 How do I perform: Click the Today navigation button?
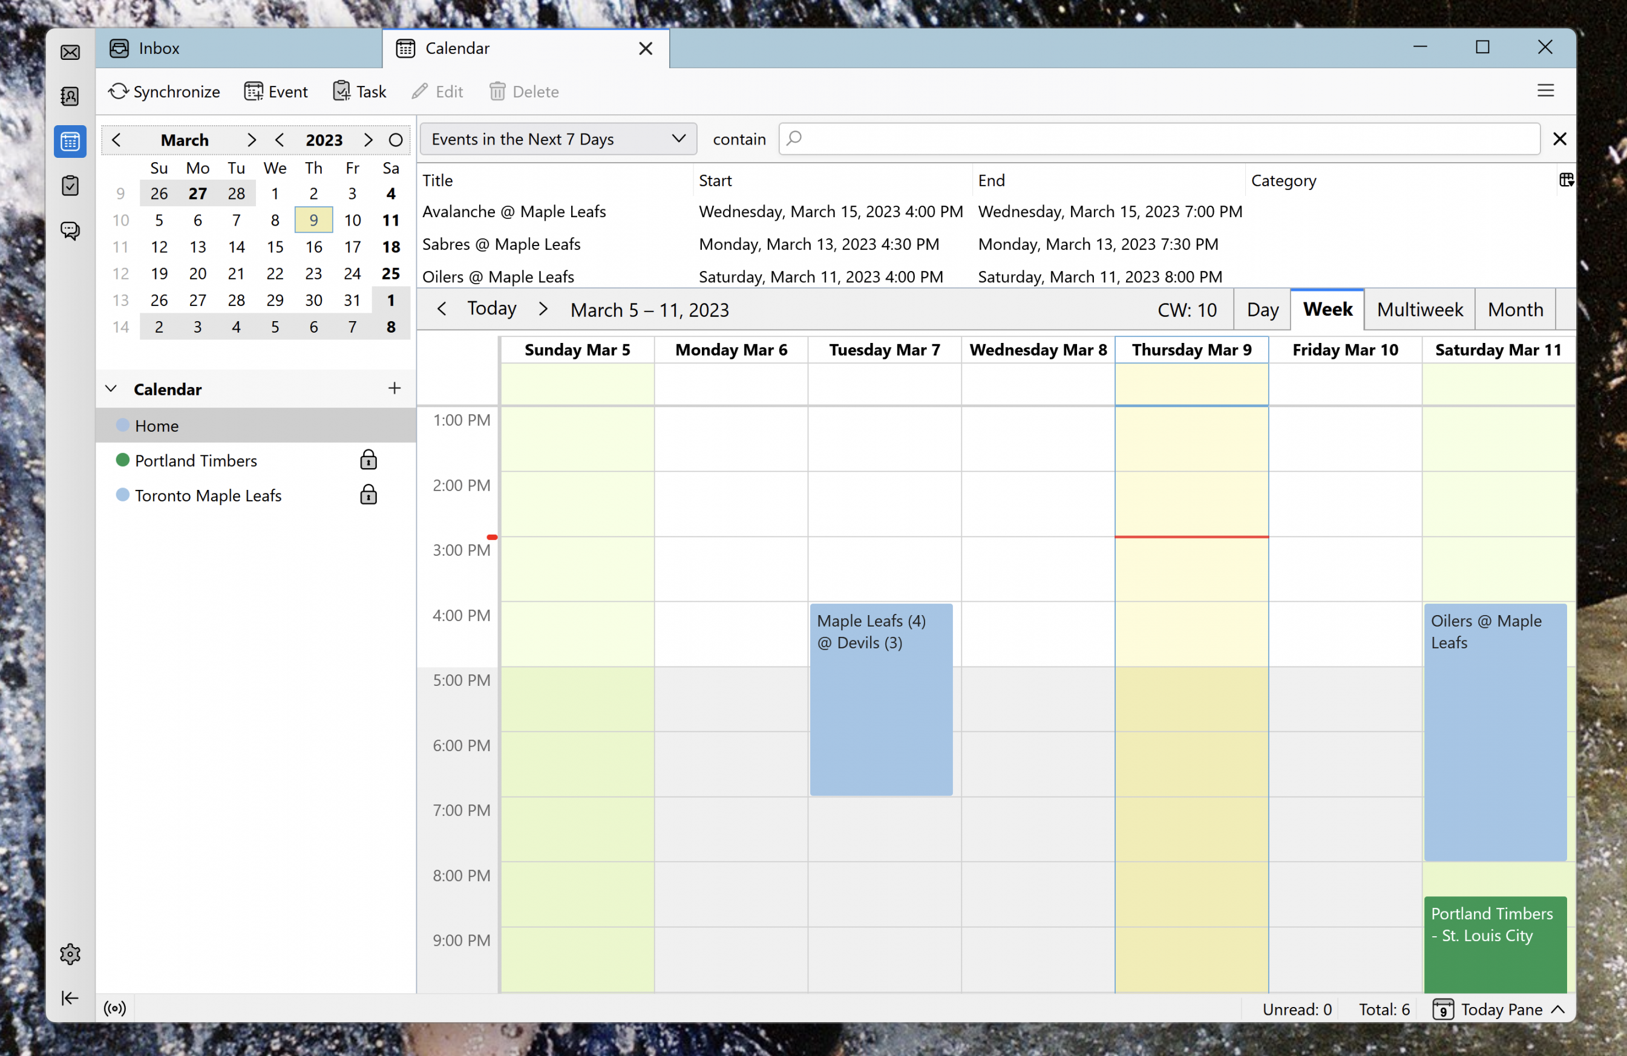(492, 309)
